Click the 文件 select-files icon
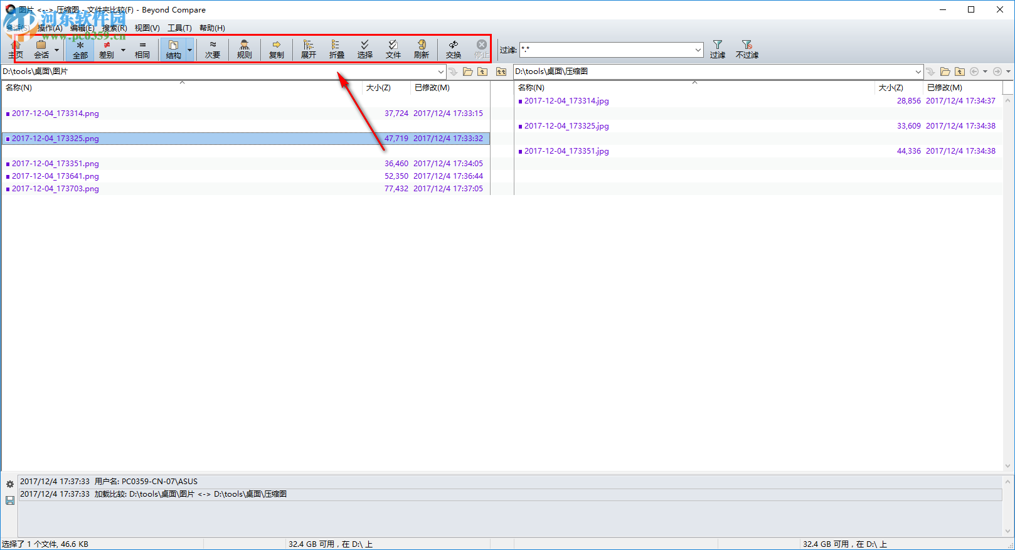Viewport: 1015px width, 550px height. [393, 49]
